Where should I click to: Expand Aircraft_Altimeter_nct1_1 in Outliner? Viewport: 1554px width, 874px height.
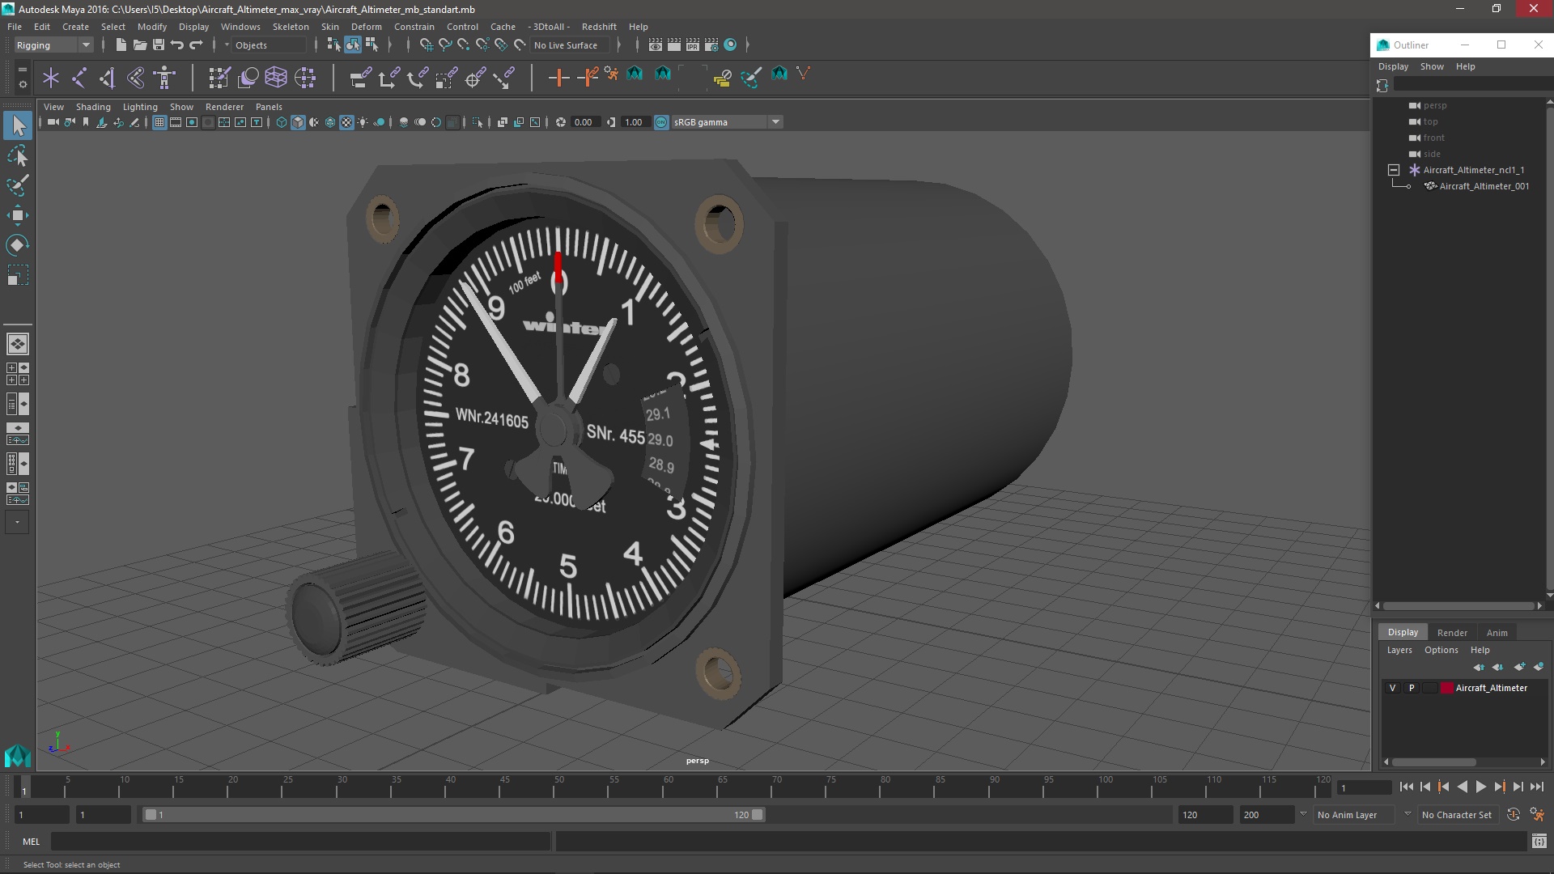click(x=1394, y=170)
